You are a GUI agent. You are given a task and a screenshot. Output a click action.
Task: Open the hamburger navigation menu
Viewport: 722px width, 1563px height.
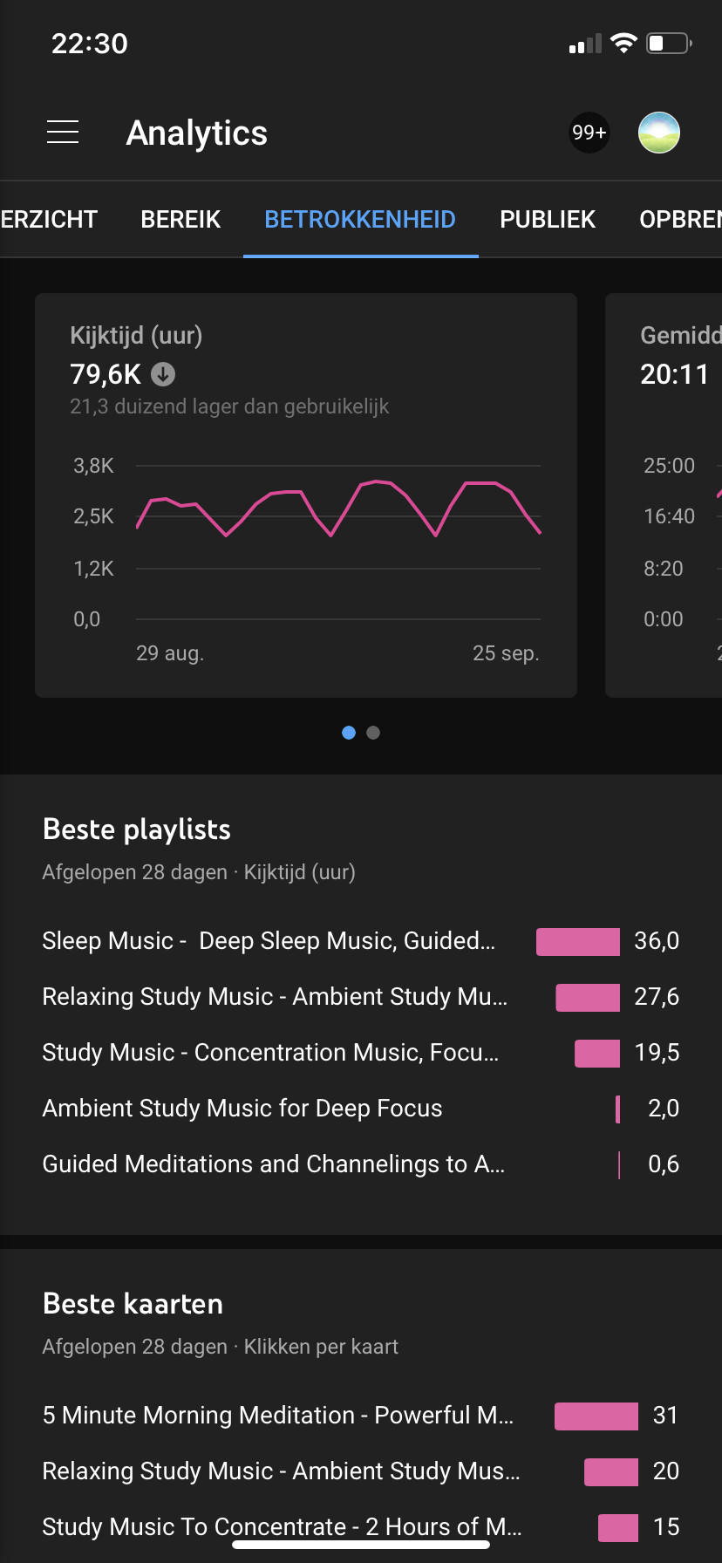(63, 133)
